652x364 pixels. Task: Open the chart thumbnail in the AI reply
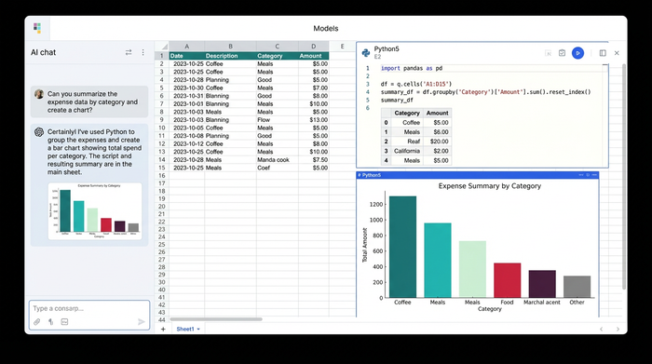[95, 211]
